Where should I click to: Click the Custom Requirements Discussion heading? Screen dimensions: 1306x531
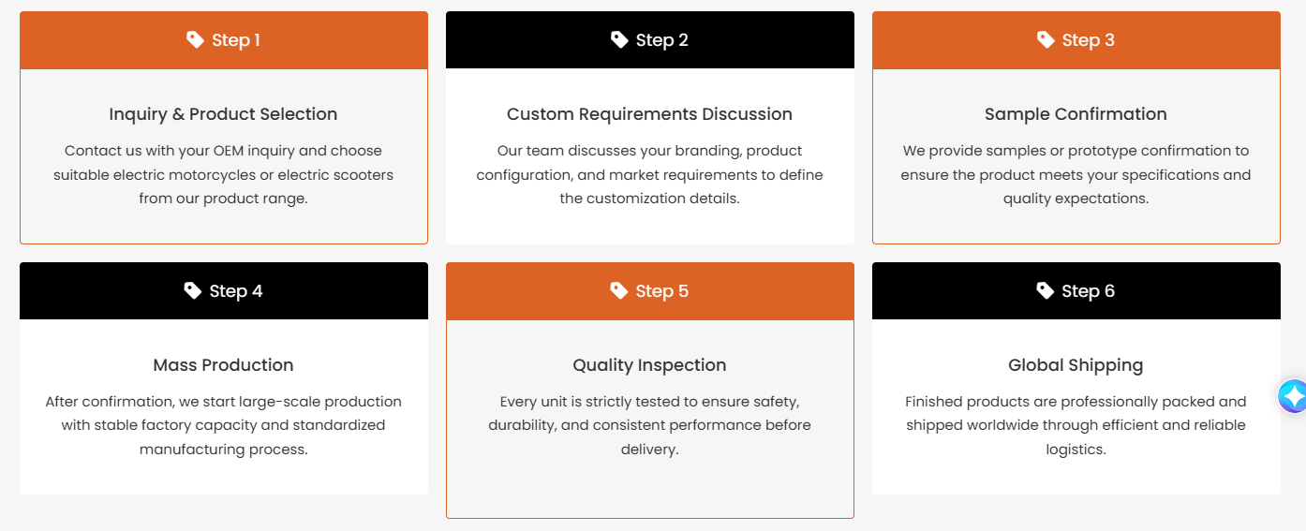pyautogui.click(x=649, y=114)
